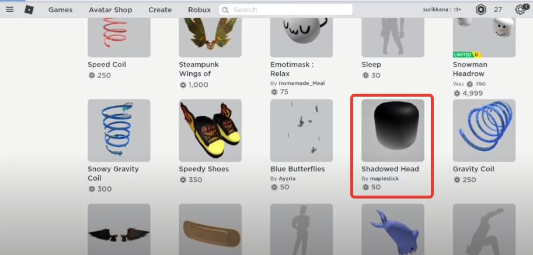Viewport: 533px width, 255px height.
Task: Open the Robux balance icon
Action: coord(480,10)
